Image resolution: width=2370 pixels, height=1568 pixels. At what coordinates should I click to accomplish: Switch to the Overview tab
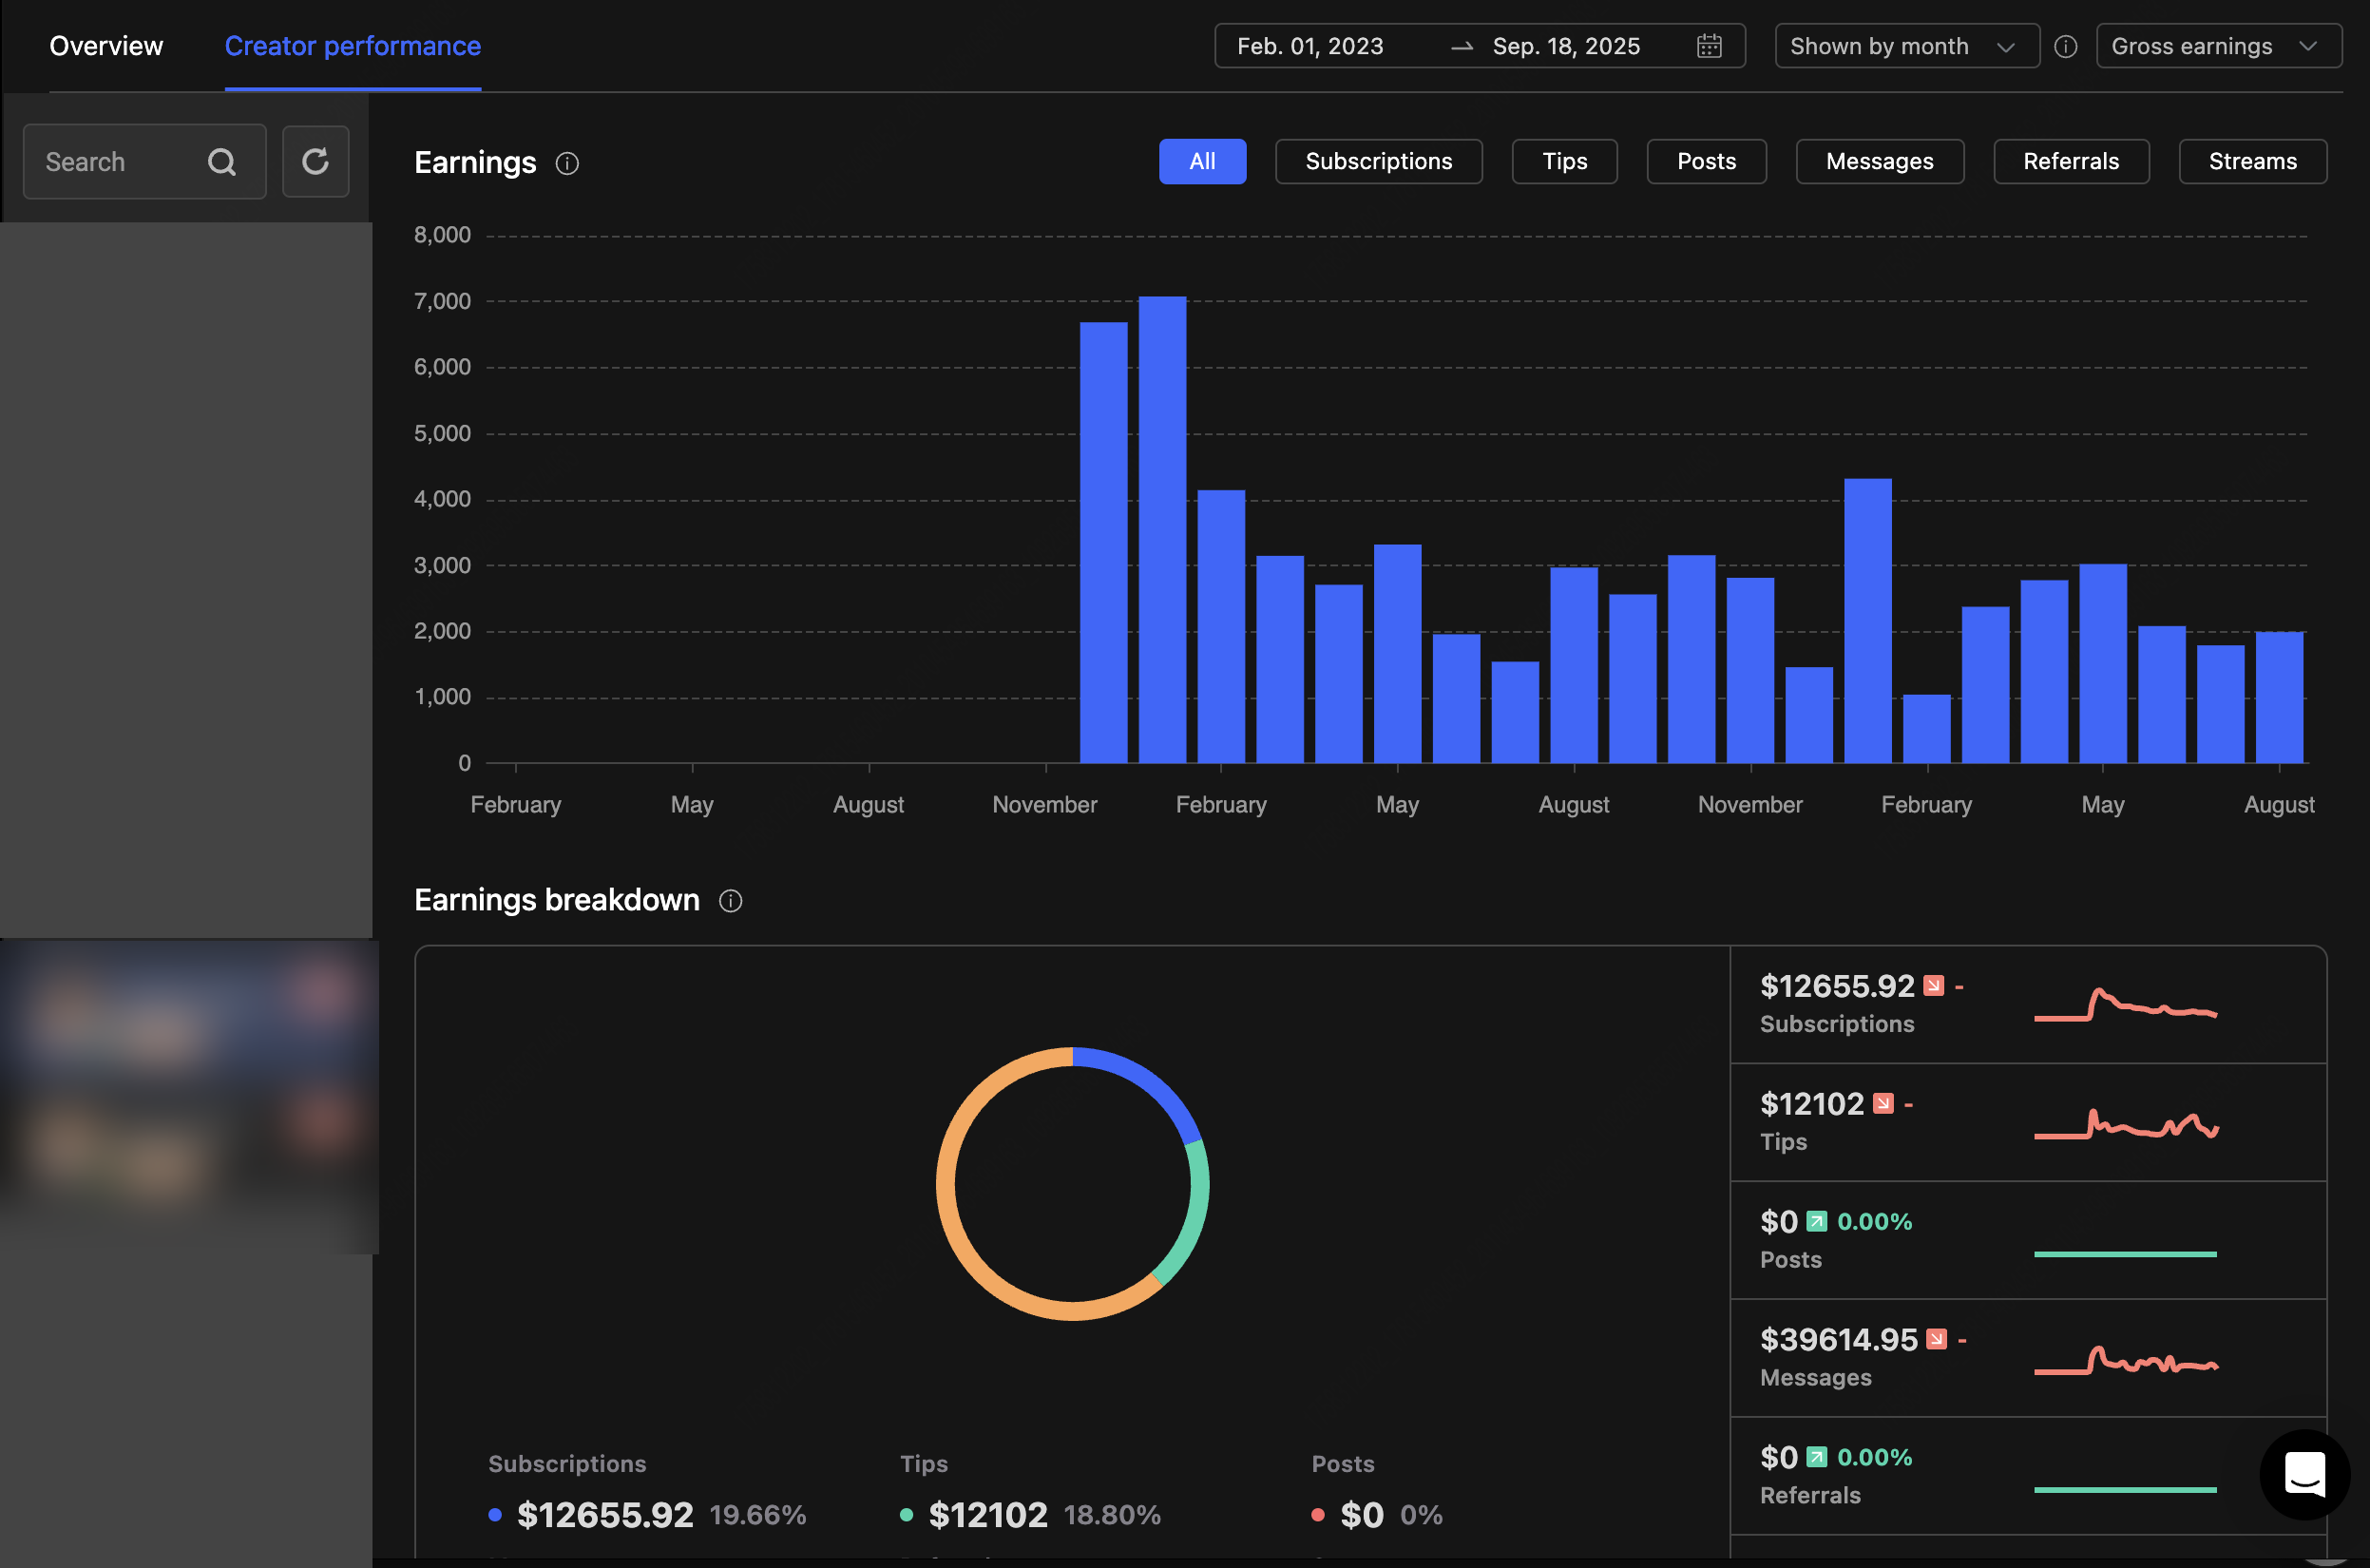click(x=106, y=46)
